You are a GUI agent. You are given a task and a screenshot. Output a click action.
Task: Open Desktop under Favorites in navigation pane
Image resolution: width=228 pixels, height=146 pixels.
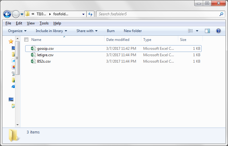click(x=13, y=48)
